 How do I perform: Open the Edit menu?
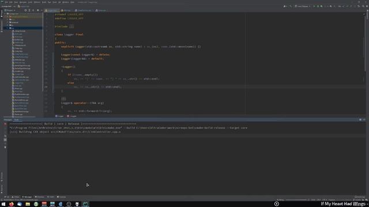[11, 2]
